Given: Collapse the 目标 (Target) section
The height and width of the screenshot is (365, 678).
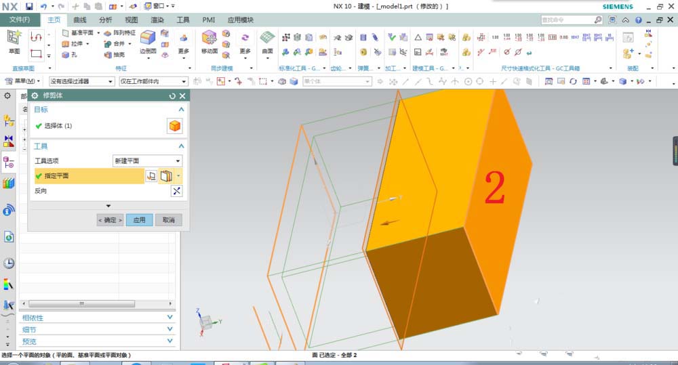Looking at the screenshot, I should point(181,109).
